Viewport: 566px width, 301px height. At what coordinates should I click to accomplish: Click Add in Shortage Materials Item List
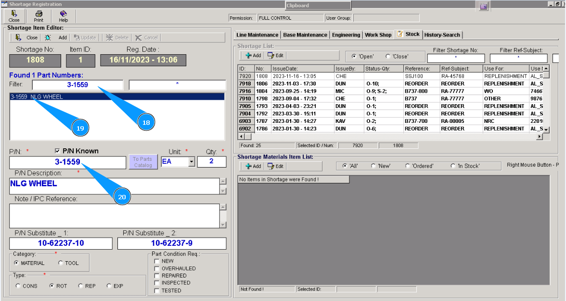click(253, 166)
